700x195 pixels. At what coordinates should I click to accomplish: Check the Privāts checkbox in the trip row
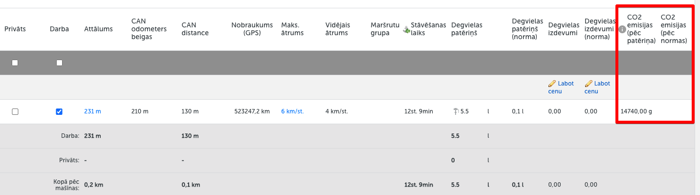(15, 111)
